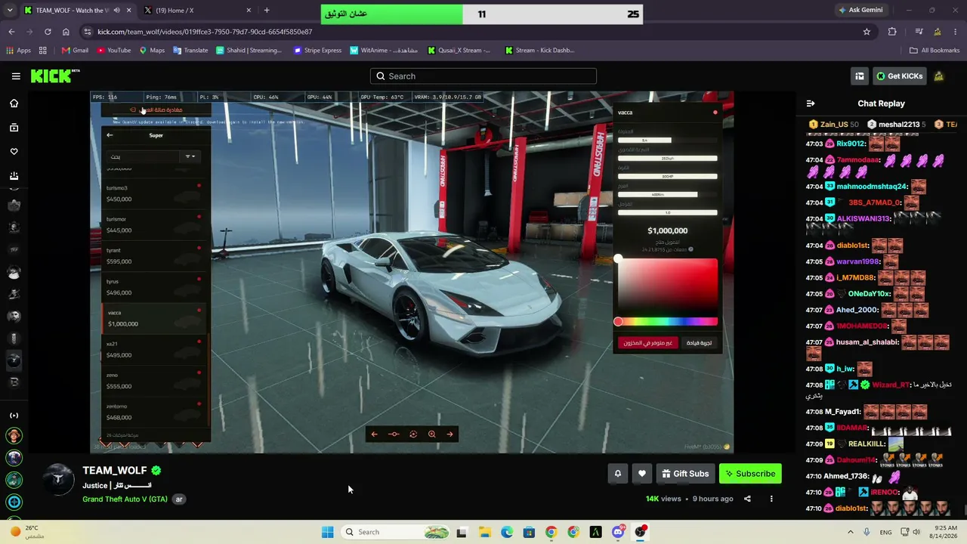Viewport: 967px width, 544px height.
Task: Open Home from the Kick sidebar
Action: pyautogui.click(x=14, y=104)
